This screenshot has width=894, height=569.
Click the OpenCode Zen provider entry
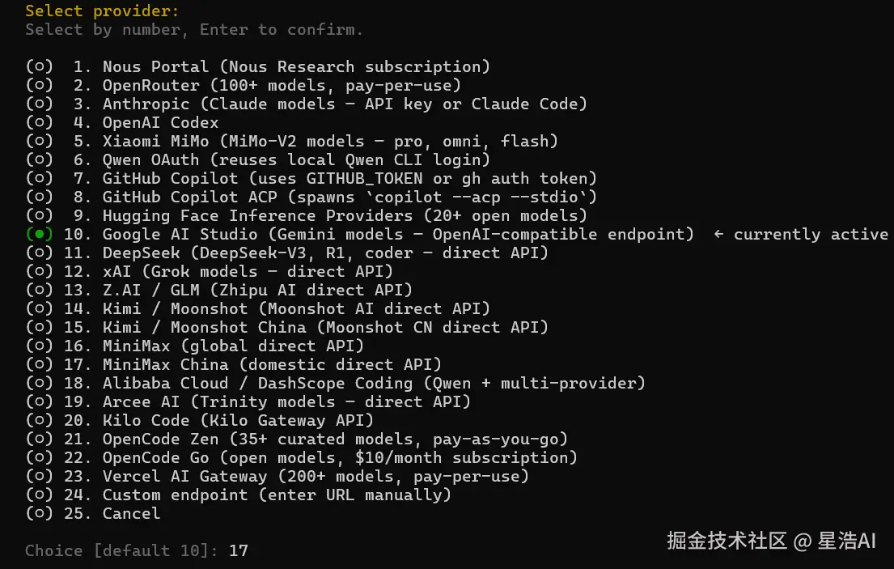(x=335, y=439)
